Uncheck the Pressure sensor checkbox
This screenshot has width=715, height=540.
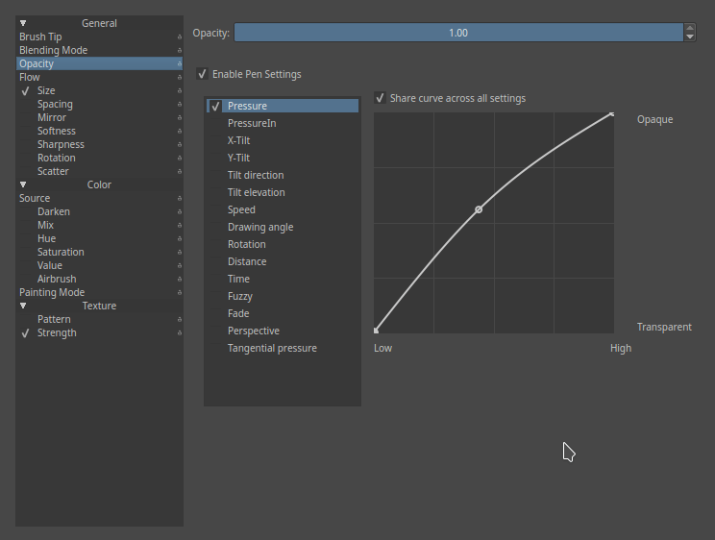215,106
